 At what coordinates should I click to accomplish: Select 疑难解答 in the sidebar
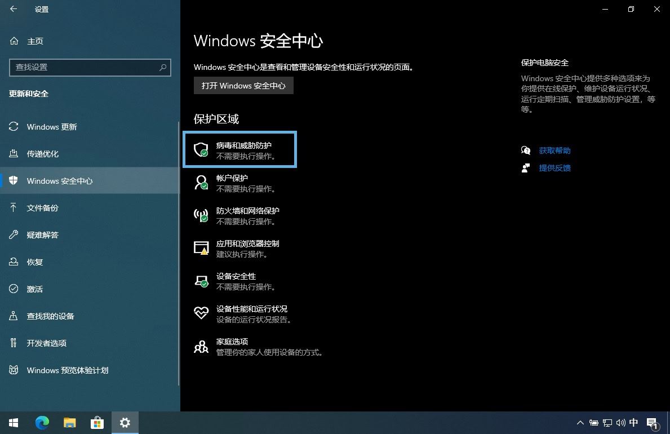[90, 234]
